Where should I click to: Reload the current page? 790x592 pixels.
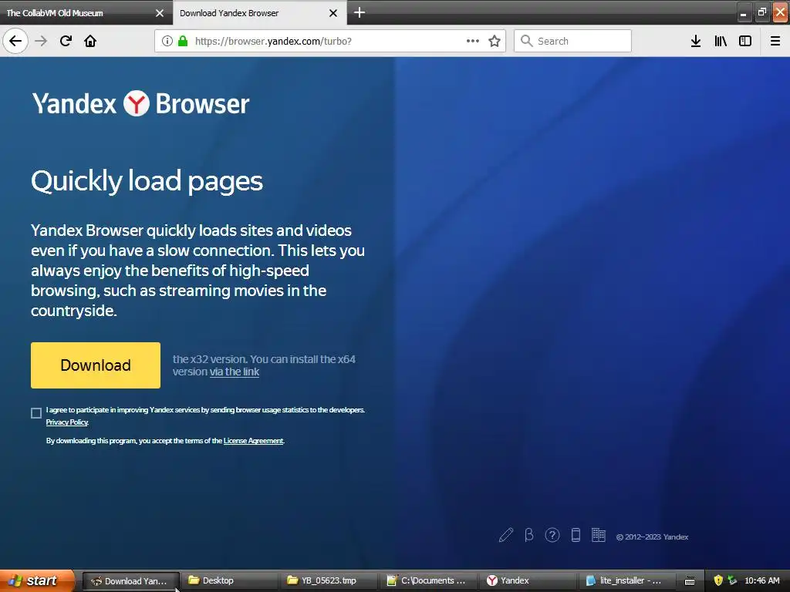click(x=66, y=41)
